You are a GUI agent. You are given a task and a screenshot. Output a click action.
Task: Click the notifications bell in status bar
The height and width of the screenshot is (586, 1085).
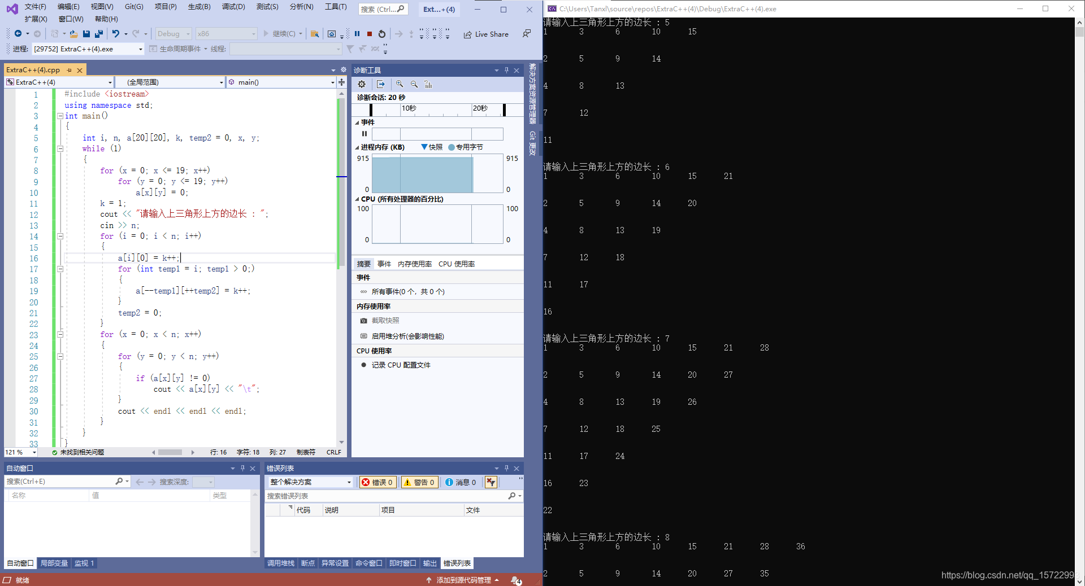point(516,580)
